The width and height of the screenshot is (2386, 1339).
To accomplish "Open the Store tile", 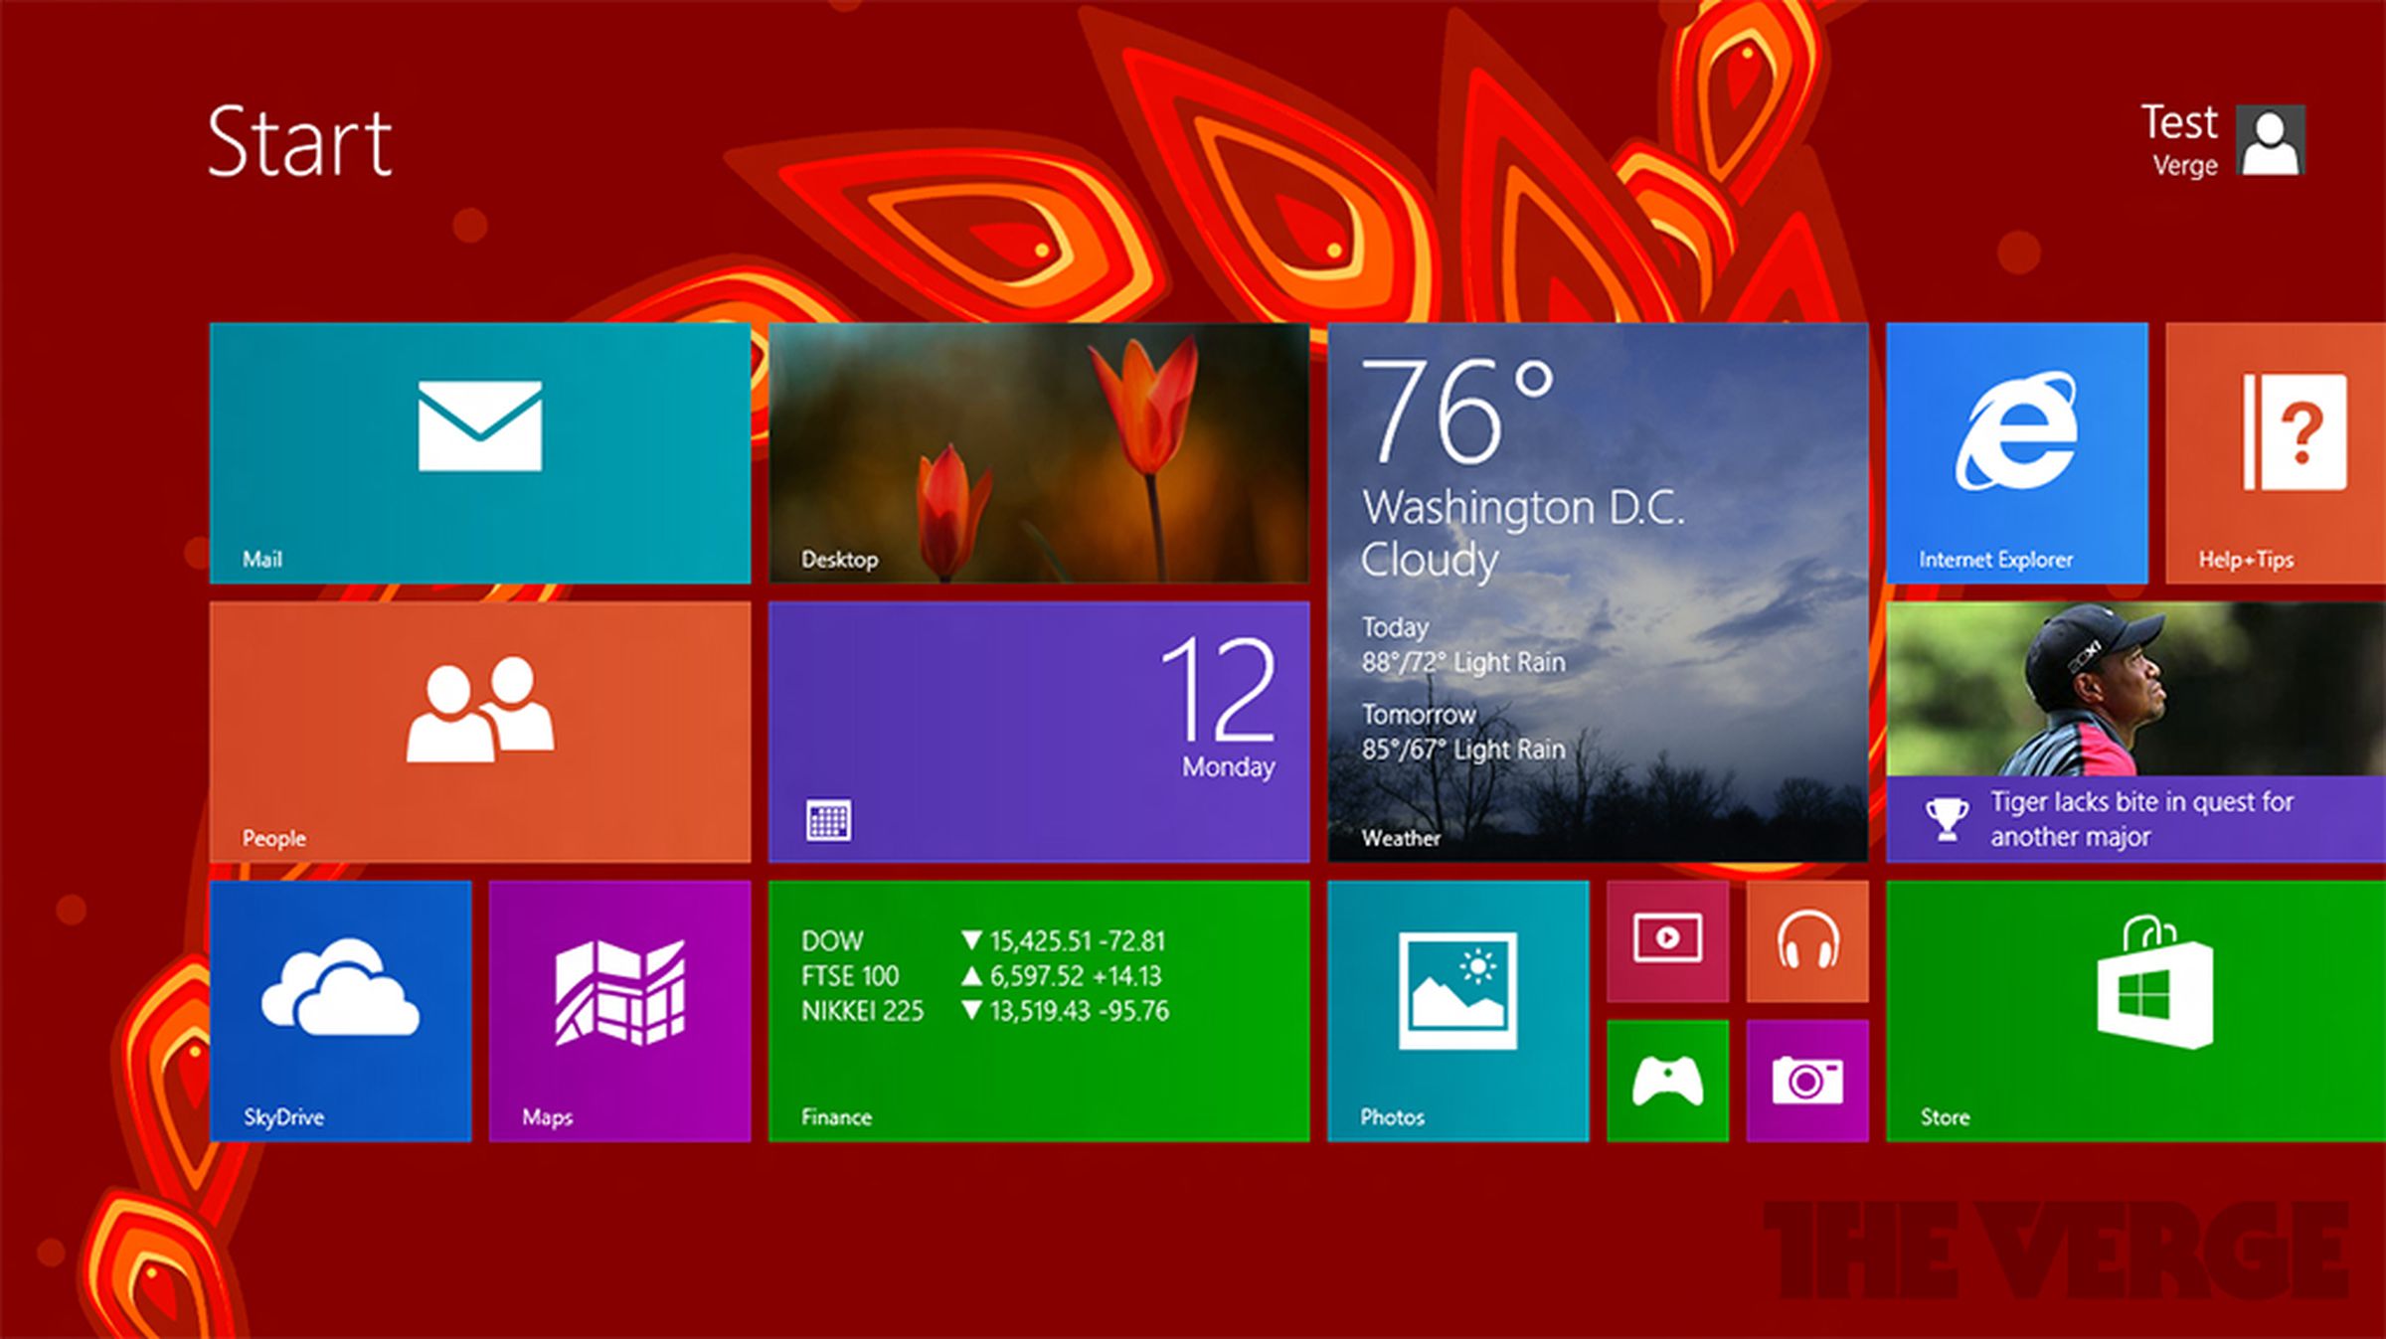I will pos(2136,1011).
